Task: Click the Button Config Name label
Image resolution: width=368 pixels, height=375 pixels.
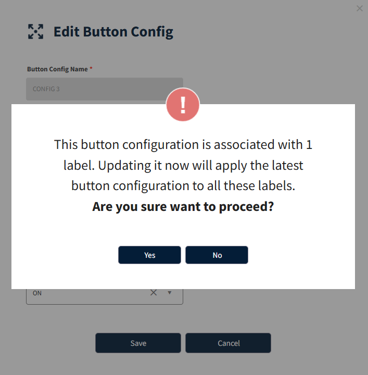Action: click(57, 69)
